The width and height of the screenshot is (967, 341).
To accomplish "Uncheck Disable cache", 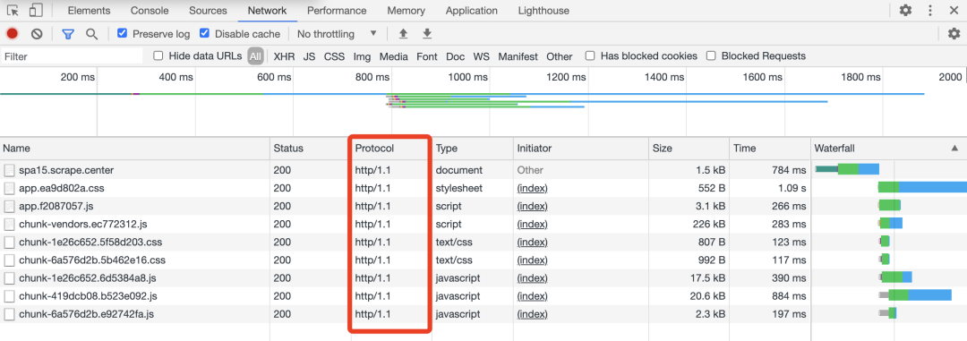I will tap(204, 33).
